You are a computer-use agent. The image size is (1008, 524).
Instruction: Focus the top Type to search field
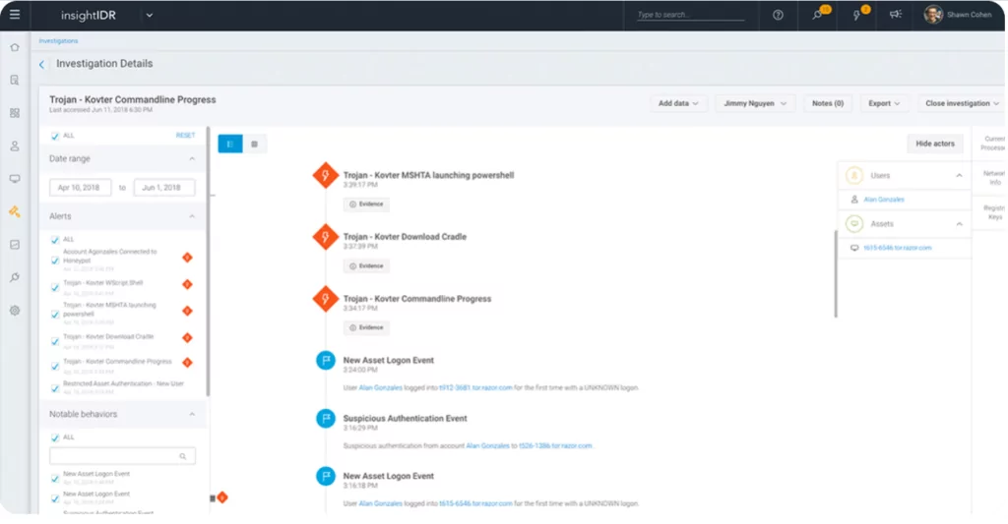(690, 15)
